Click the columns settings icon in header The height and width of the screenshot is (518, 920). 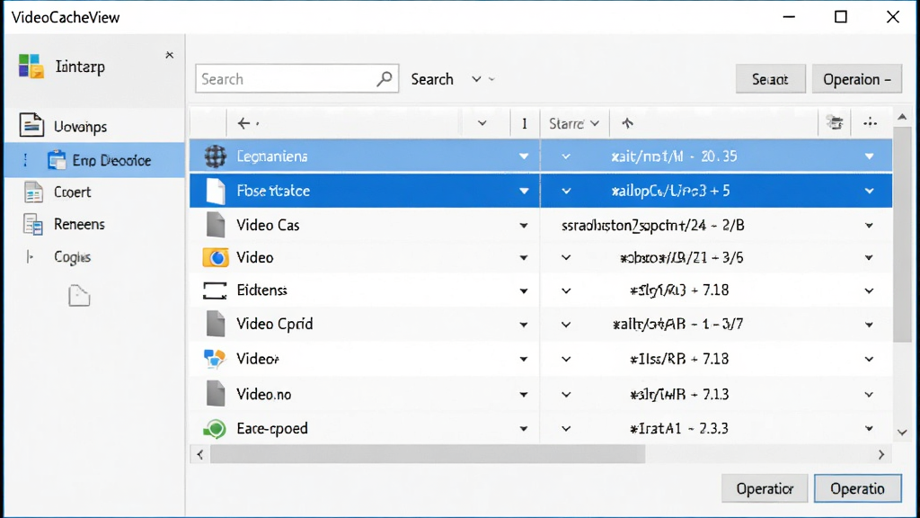835,122
